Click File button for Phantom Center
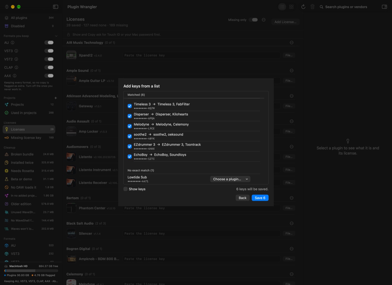Image resolution: width=392 pixels, height=285 pixels. [289, 208]
